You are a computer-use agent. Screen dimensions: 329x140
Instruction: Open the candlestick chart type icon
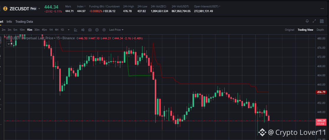click(x=83, y=30)
